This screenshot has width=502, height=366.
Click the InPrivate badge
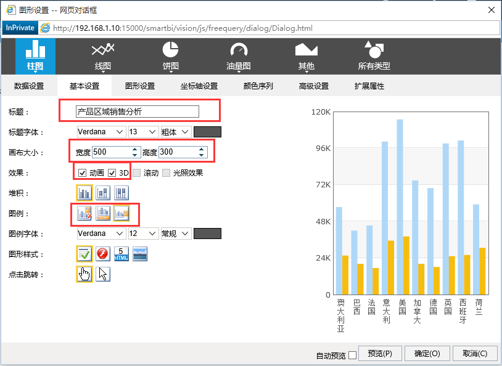[x=20, y=28]
